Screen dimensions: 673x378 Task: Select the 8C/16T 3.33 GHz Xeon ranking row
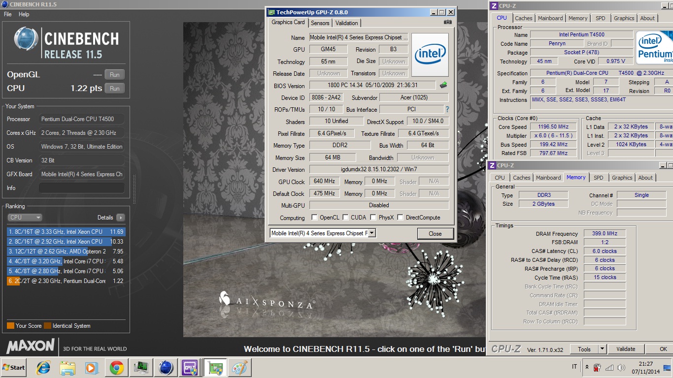66,232
